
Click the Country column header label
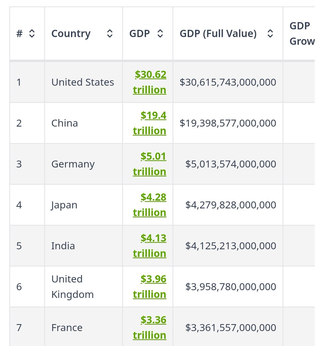[x=71, y=33]
